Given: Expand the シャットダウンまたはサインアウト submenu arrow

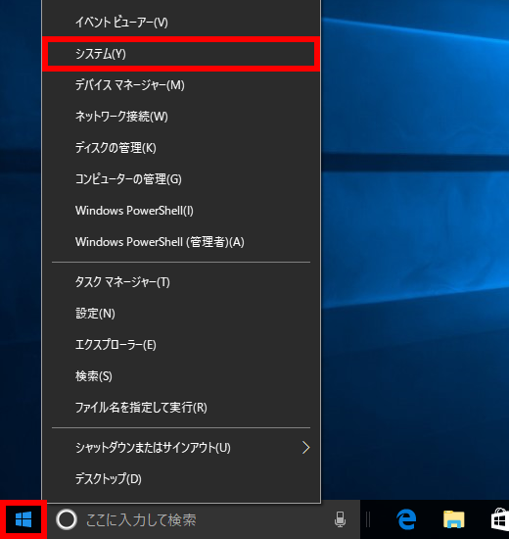Looking at the screenshot, I should 305,448.
